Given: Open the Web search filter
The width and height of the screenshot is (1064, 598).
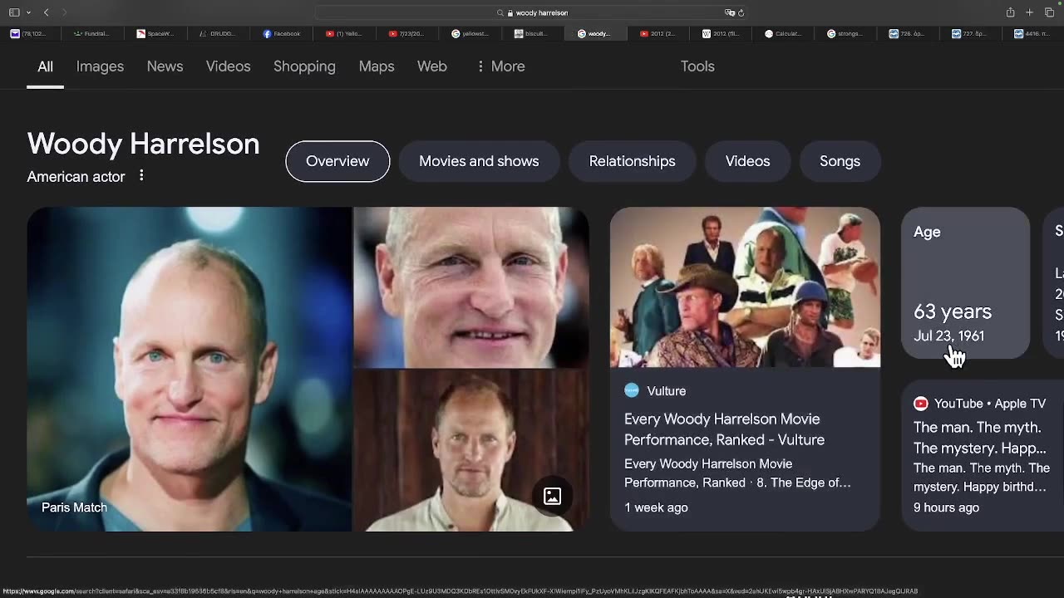Looking at the screenshot, I should tap(431, 66).
